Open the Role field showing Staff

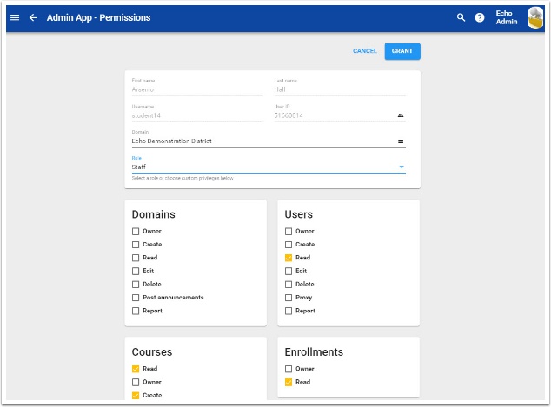pyautogui.click(x=261, y=167)
